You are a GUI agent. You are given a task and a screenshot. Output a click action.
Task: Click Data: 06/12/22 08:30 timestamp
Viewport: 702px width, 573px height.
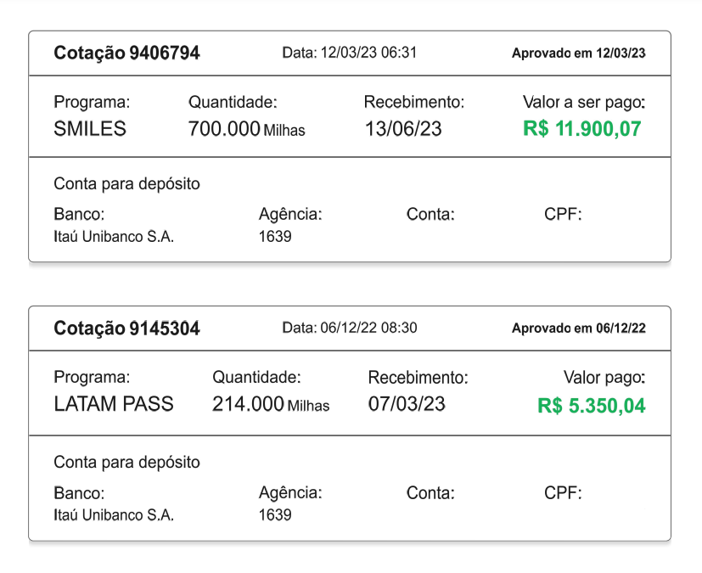click(349, 328)
